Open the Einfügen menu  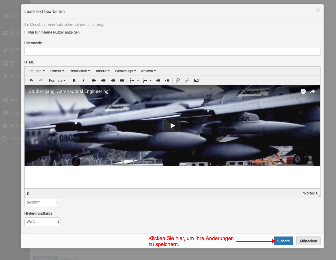coord(36,71)
